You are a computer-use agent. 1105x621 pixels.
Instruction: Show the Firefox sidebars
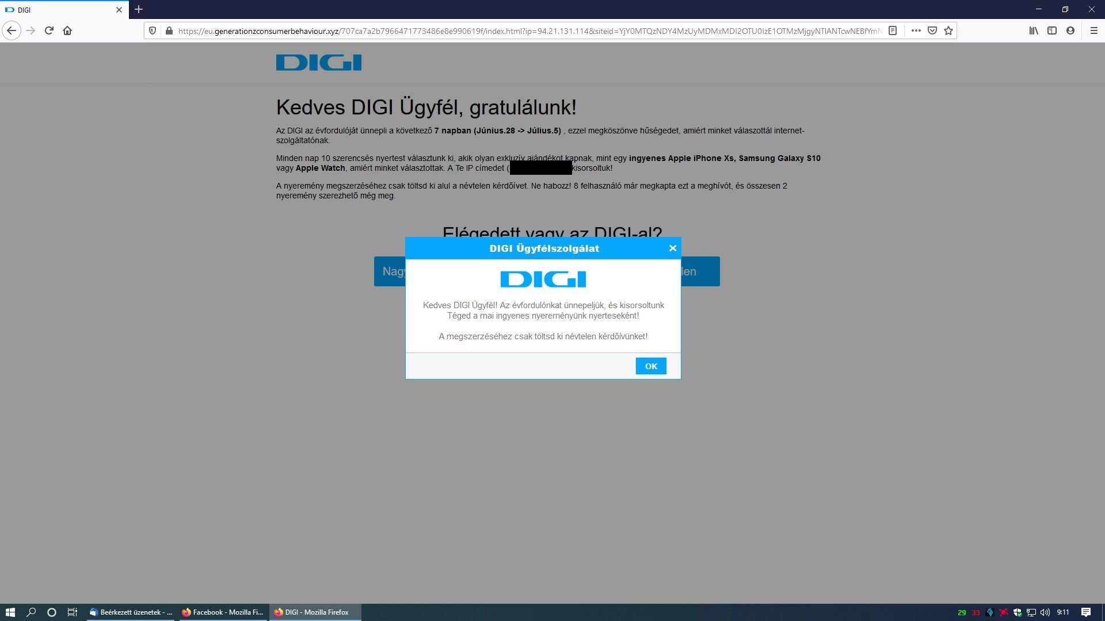click(x=1052, y=30)
